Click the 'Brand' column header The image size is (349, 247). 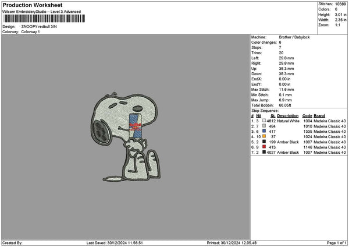(319, 116)
